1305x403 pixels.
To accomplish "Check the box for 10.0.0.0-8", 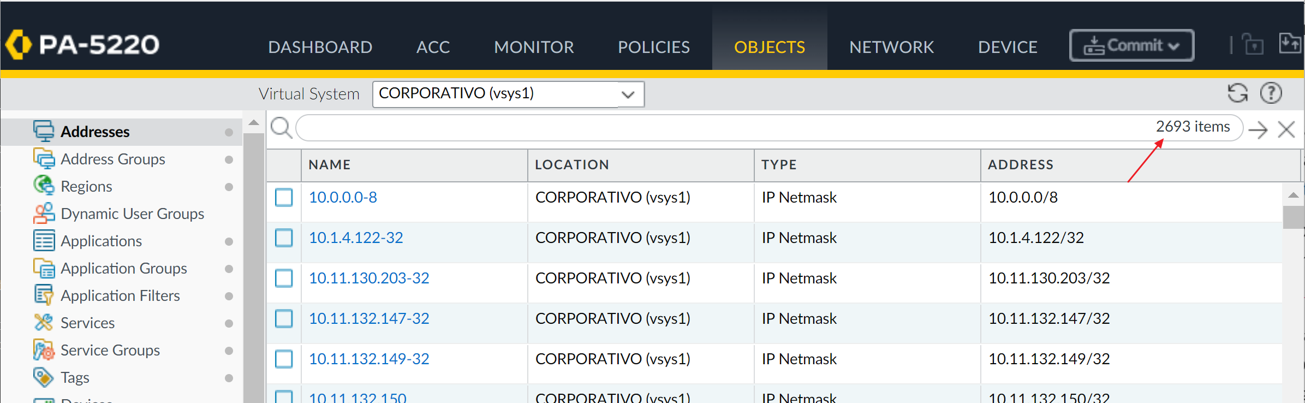I will point(284,197).
